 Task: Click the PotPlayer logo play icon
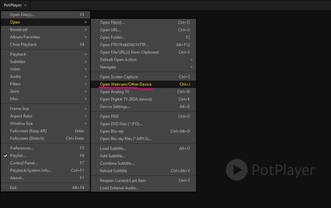pos(236,170)
